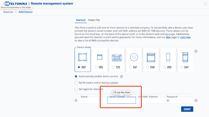Choose the TSW radio button
The width and height of the screenshot is (209, 117).
tap(147, 67)
